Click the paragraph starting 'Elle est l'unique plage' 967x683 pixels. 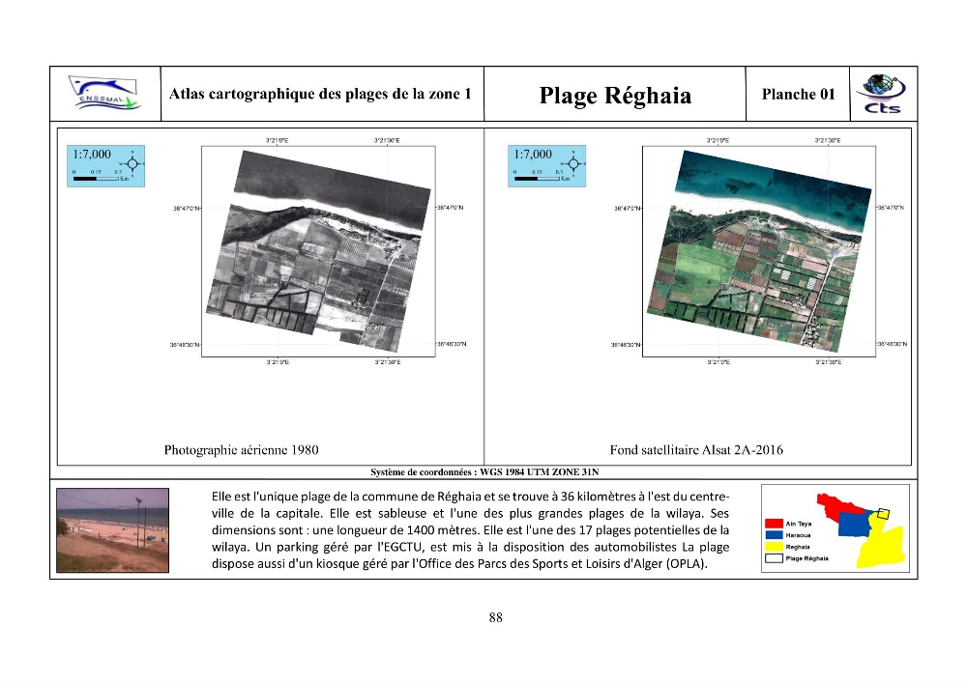coord(471,530)
